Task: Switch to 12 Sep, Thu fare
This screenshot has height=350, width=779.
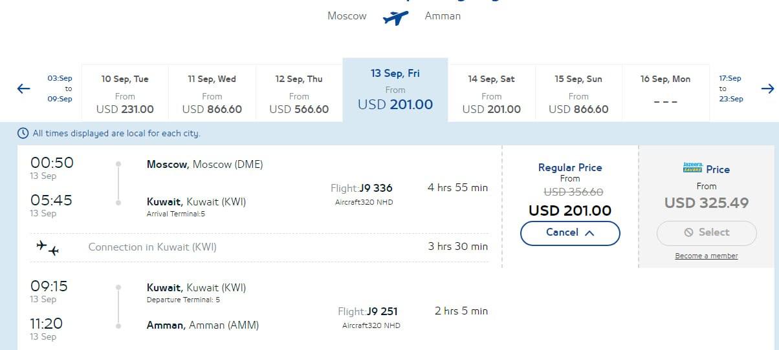Action: [x=298, y=94]
